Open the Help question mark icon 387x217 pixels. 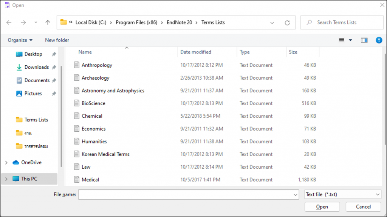pos(379,40)
